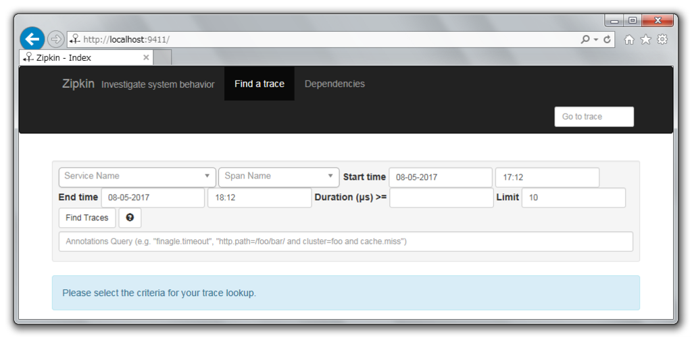The image size is (692, 338).
Task: Click the End time label
Action: coord(78,197)
